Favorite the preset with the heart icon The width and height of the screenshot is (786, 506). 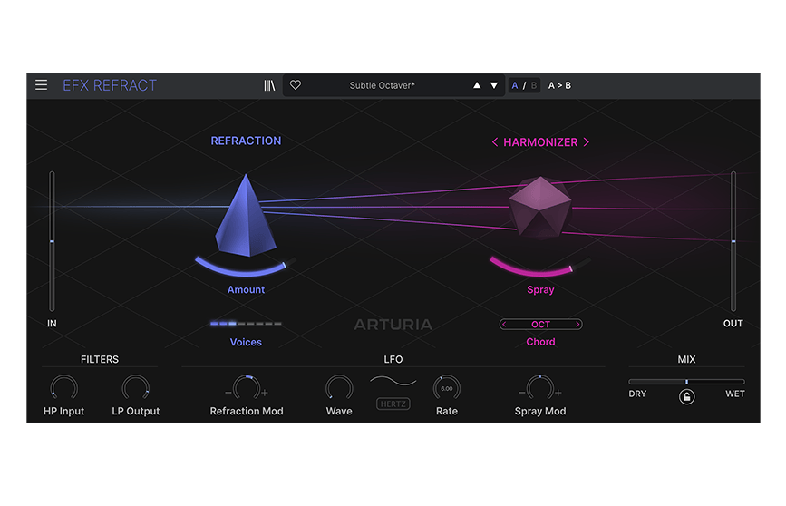coord(296,85)
